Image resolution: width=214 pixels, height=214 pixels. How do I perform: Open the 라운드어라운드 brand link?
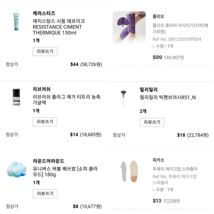(49, 161)
